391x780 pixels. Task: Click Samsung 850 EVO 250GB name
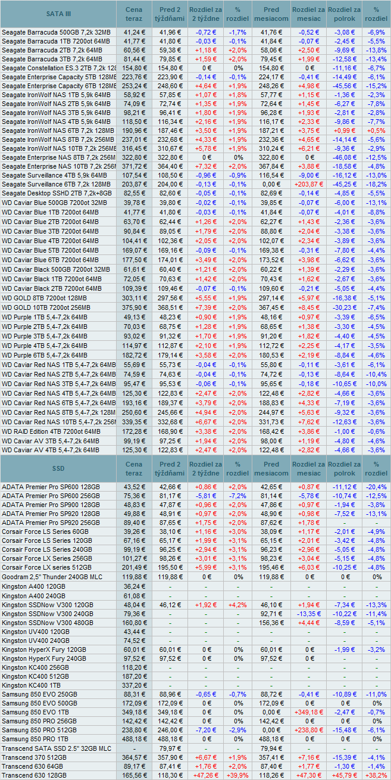point(39,695)
